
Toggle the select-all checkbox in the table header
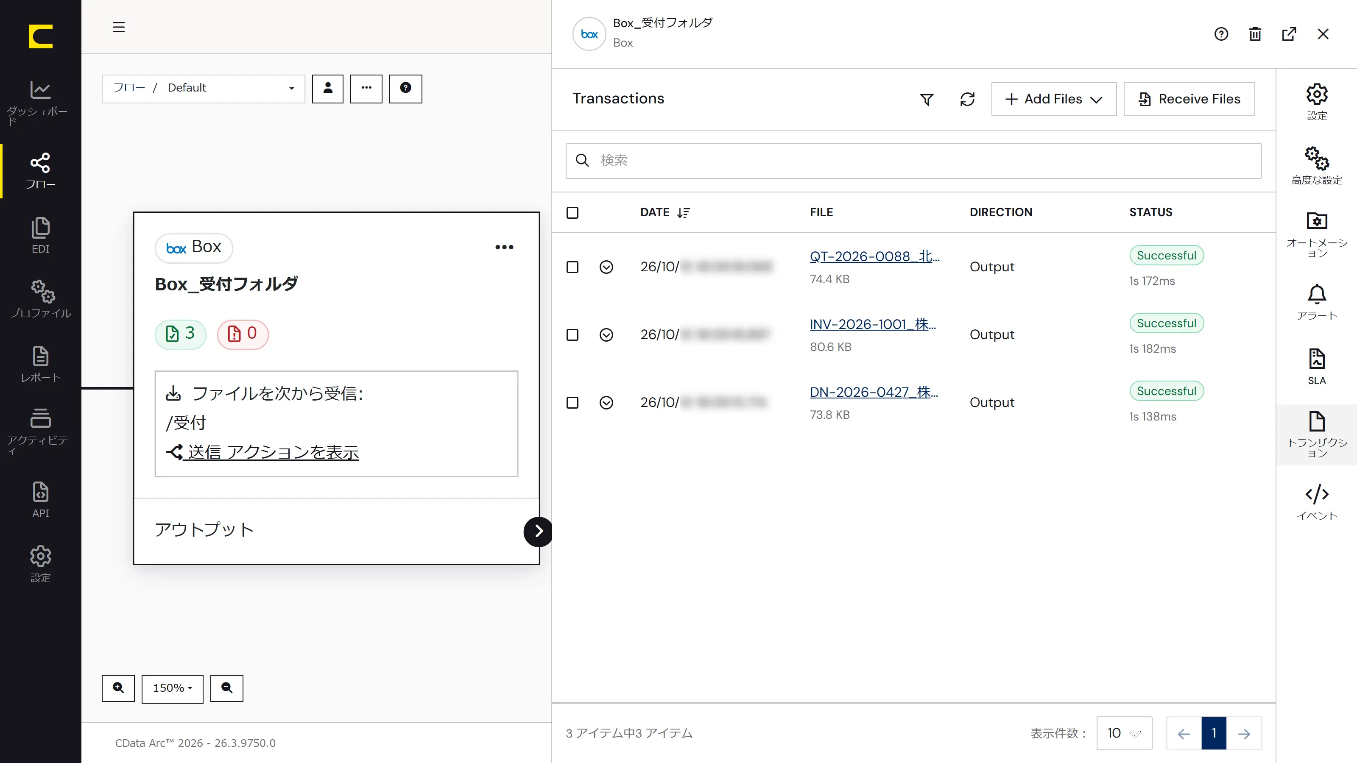[x=572, y=213]
